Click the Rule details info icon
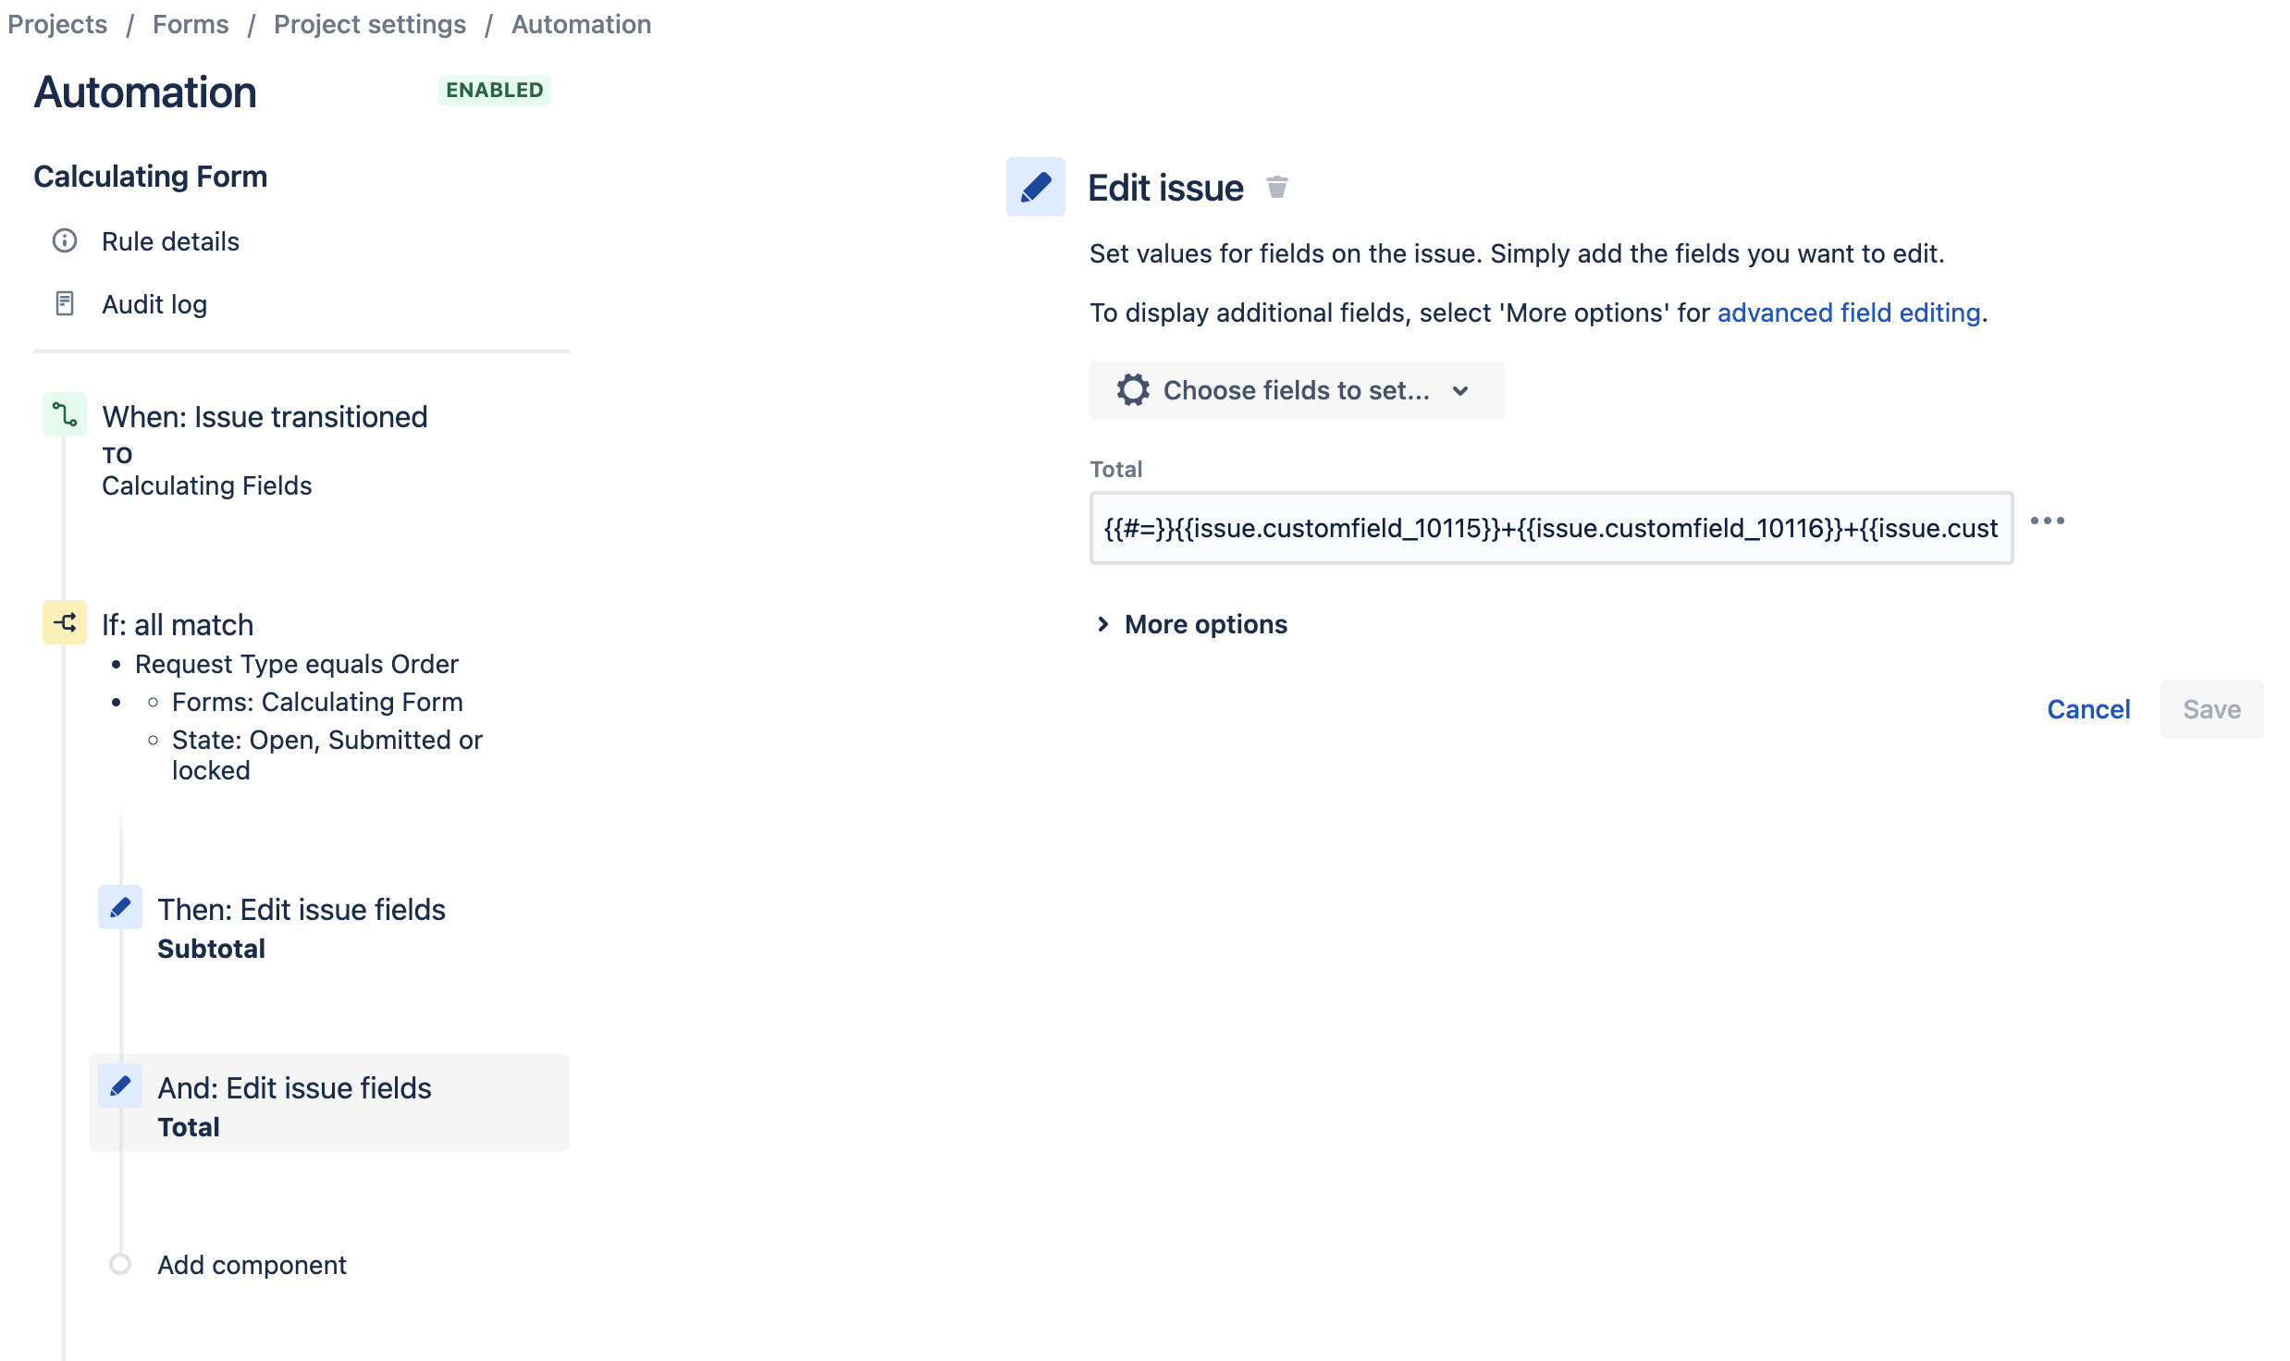The height and width of the screenshot is (1361, 2290). click(64, 241)
